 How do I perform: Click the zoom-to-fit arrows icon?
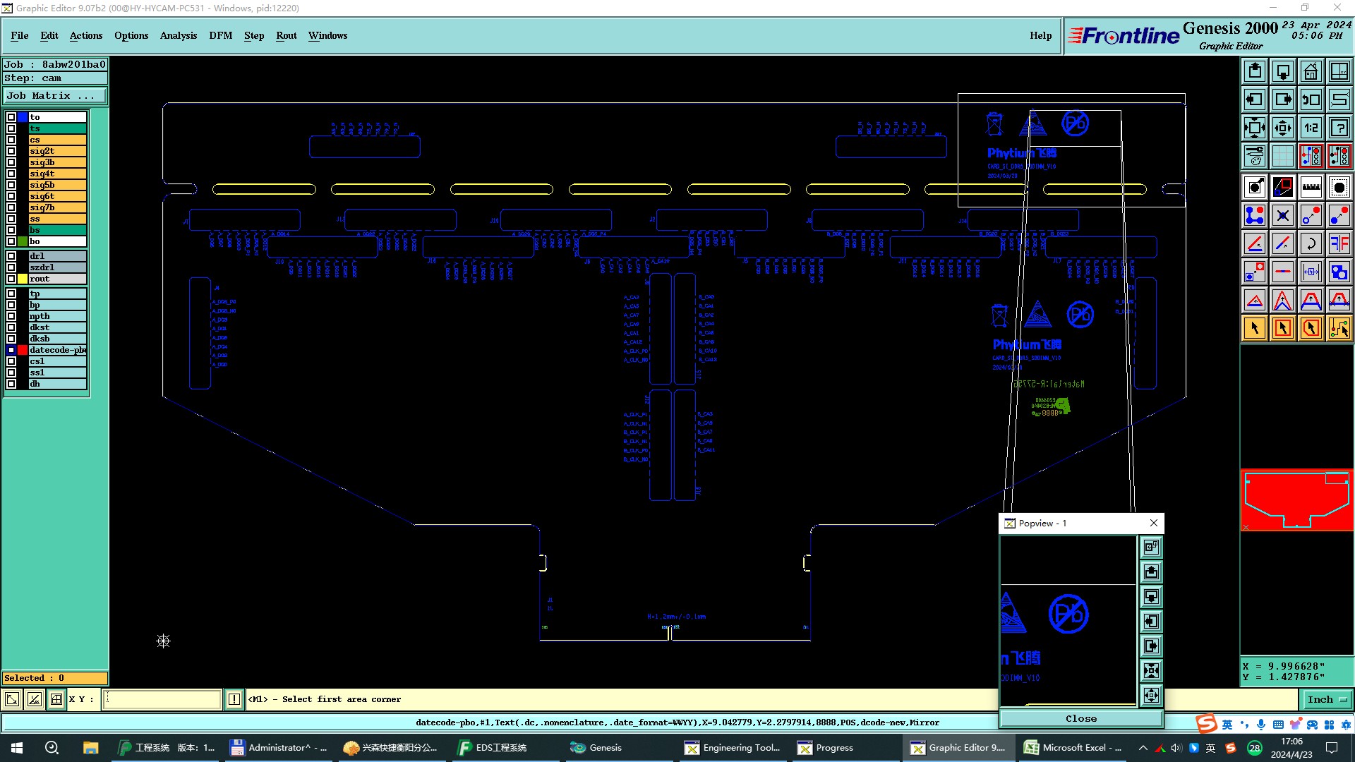1254,128
